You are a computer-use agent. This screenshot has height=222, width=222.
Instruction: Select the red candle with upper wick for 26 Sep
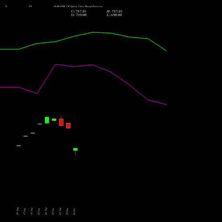tap(61, 122)
